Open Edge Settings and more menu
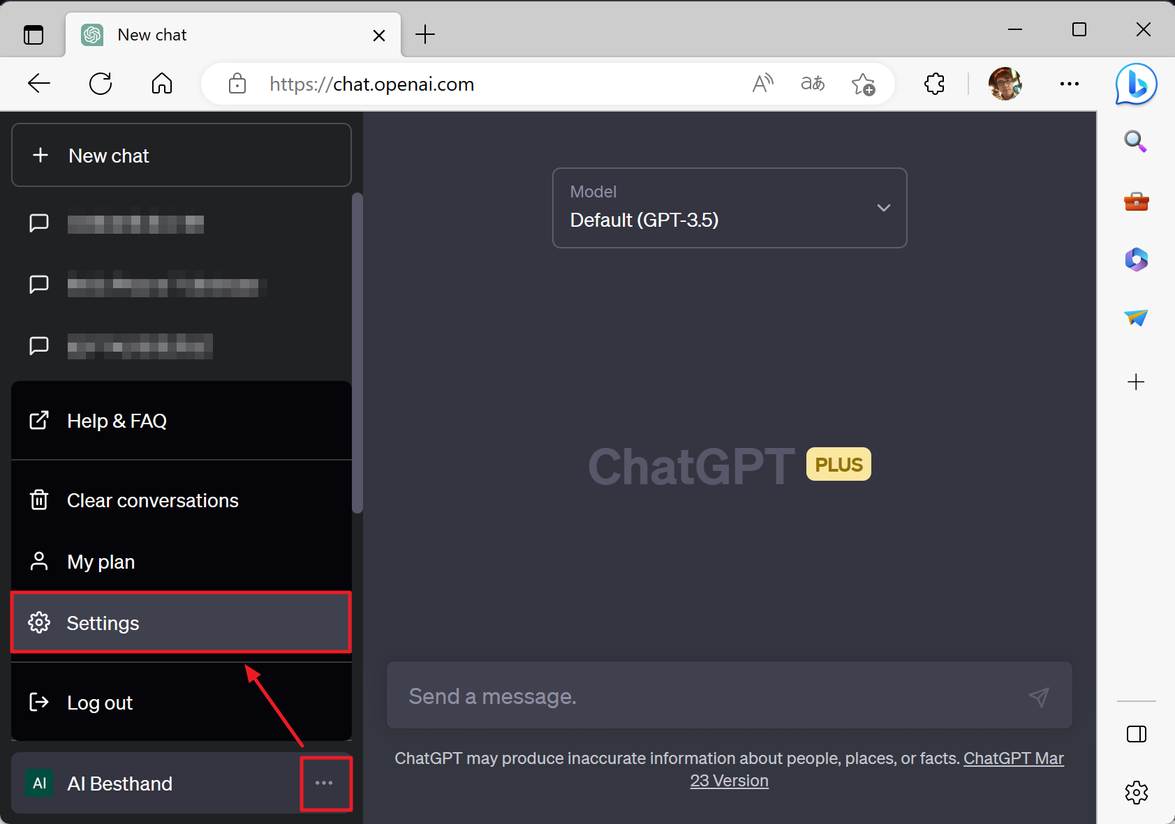Viewport: 1175px width, 824px height. click(1069, 84)
